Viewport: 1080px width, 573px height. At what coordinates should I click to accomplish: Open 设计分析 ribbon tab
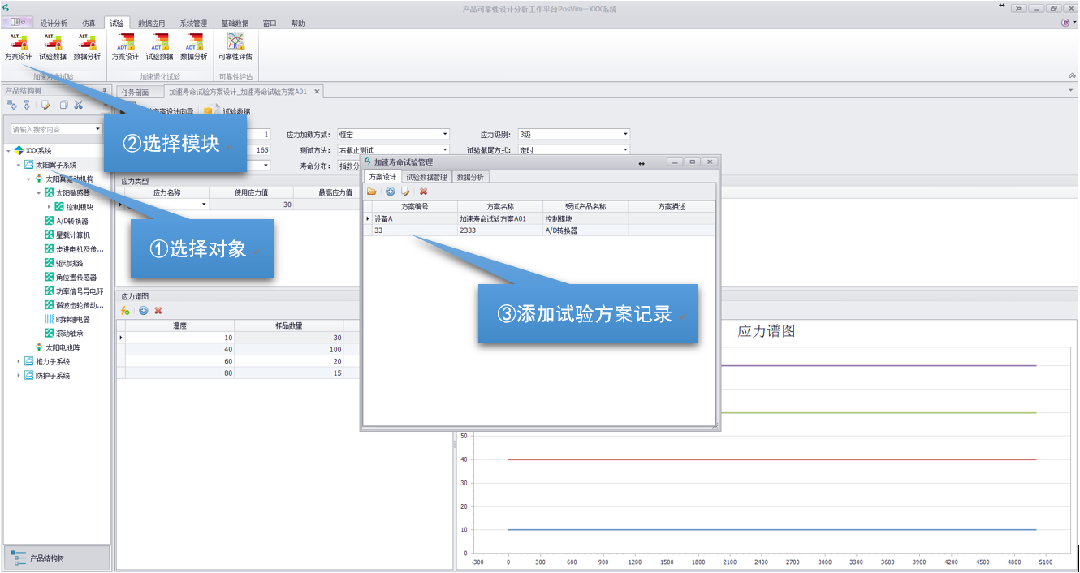coord(54,24)
